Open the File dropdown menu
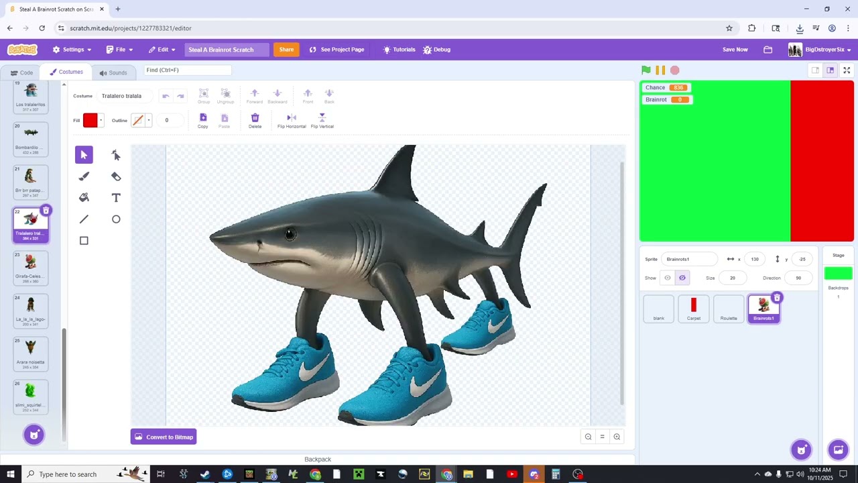858x483 pixels. [x=119, y=50]
